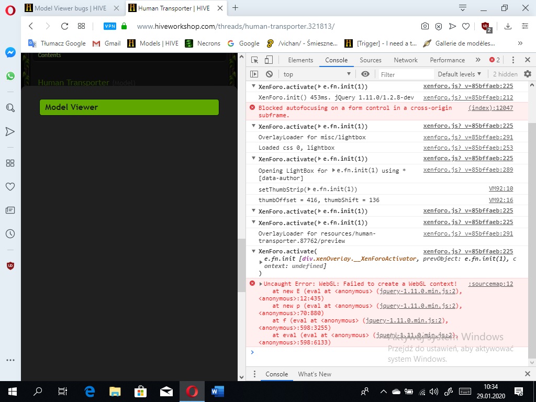This screenshot has width=536, height=402.
Task: Open Speed Dial grid in sidebar
Action: [x=10, y=163]
